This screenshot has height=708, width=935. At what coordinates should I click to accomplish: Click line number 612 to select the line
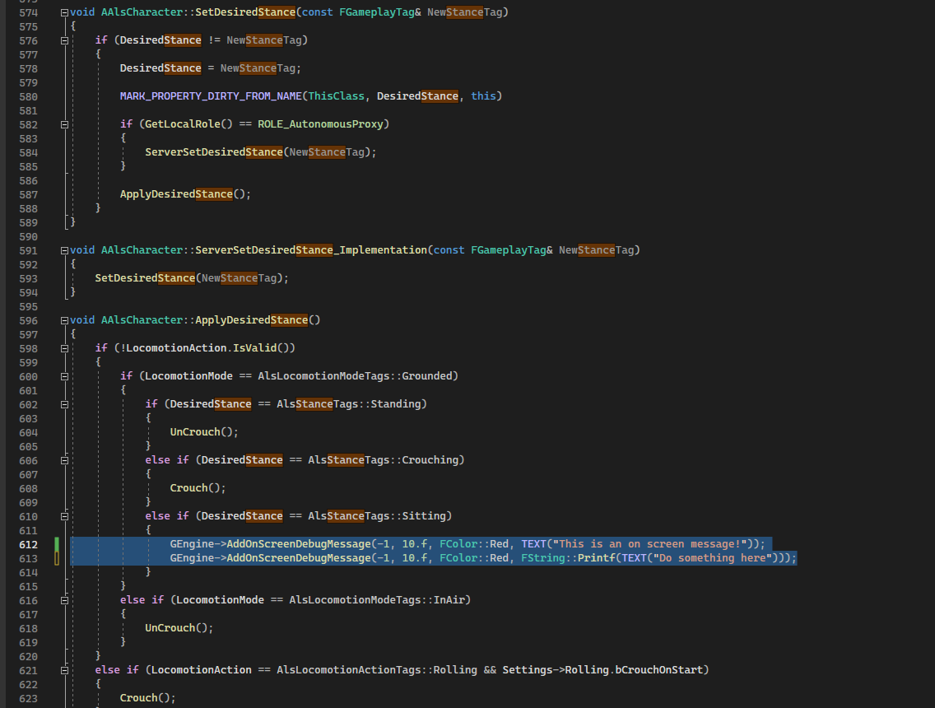tap(29, 543)
